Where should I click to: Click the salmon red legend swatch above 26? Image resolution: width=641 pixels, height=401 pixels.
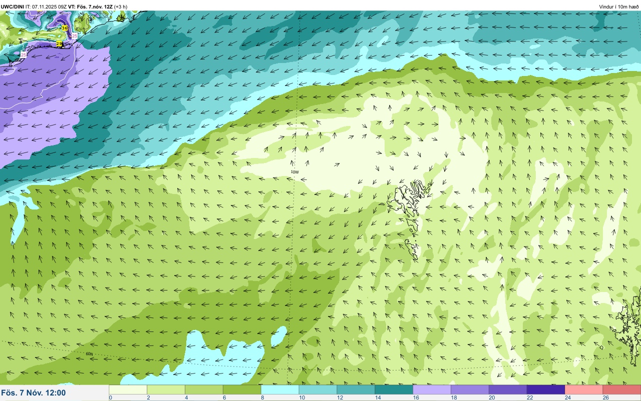click(622, 389)
